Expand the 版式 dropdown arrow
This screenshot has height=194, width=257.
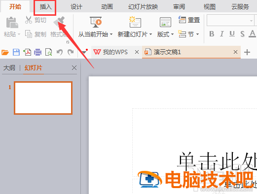[x=172, y=34]
